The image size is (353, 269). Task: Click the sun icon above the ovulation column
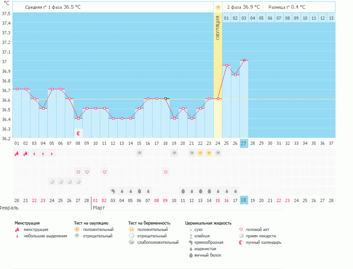point(218,7)
